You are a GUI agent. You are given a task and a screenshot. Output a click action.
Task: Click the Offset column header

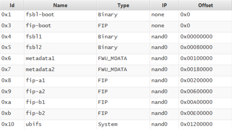pyautogui.click(x=205, y=5)
